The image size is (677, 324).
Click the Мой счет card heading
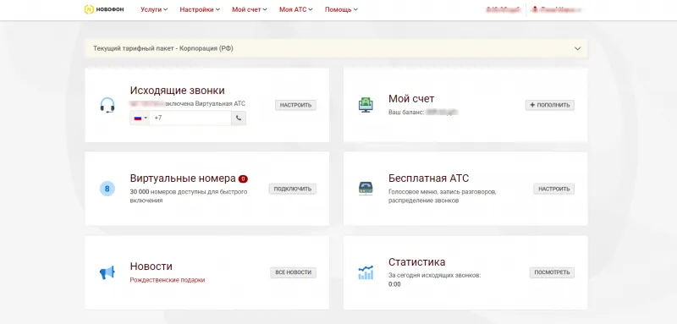pos(411,99)
